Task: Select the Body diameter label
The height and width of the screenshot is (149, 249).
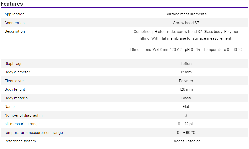Action: point(17,72)
